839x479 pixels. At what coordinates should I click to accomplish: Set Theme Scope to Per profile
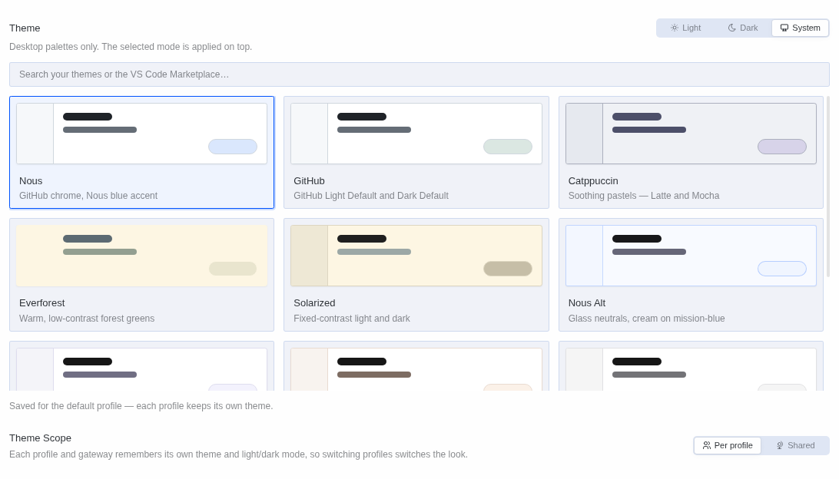[x=728, y=445]
